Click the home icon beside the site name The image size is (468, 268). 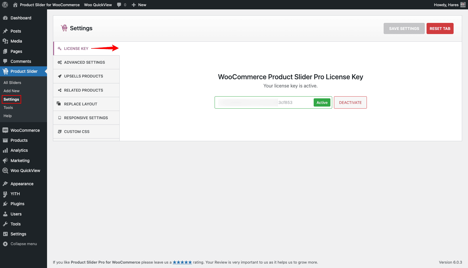tap(15, 5)
